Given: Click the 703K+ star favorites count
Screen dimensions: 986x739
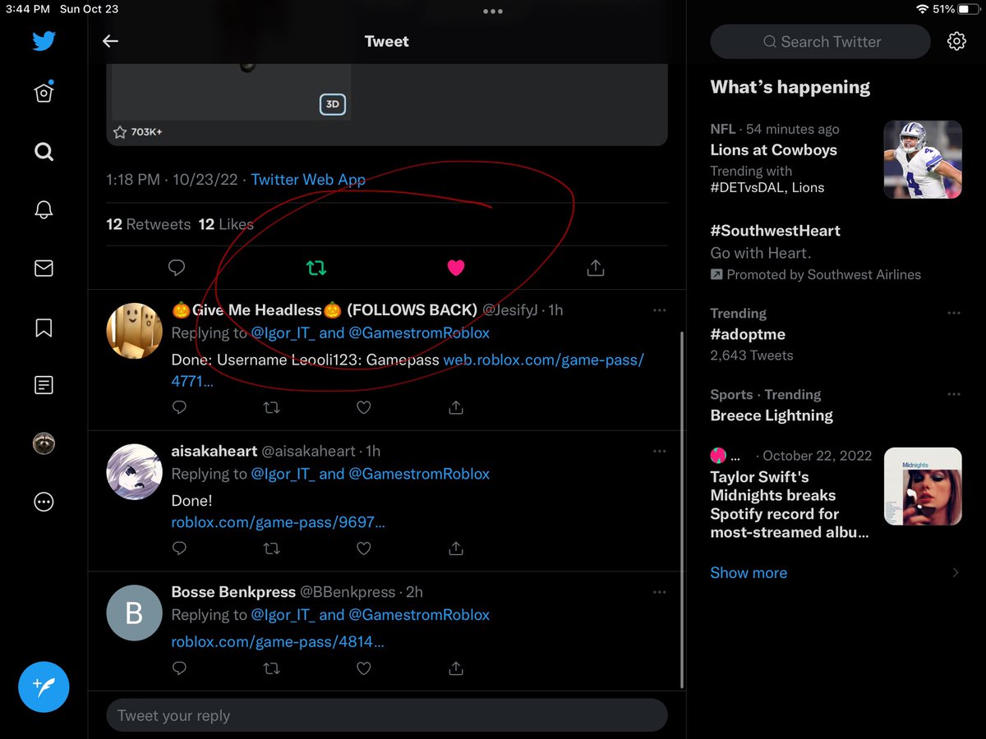Looking at the screenshot, I should [x=138, y=131].
